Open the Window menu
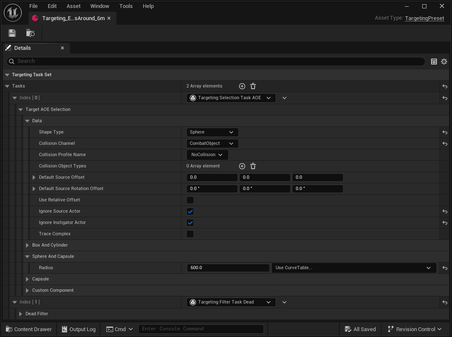 click(100, 6)
